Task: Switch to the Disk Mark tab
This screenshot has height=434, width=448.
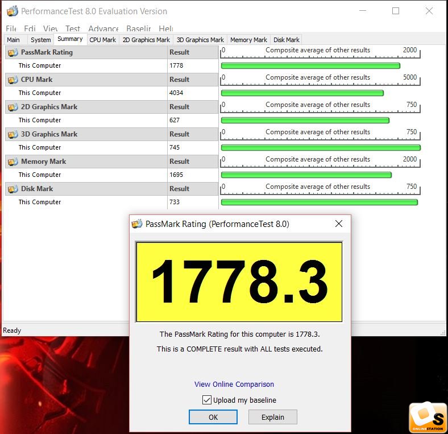Action: coord(287,40)
